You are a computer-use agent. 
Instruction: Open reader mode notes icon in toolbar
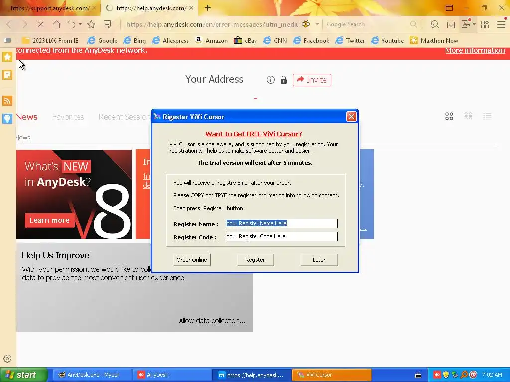pyautogui.click(x=107, y=24)
